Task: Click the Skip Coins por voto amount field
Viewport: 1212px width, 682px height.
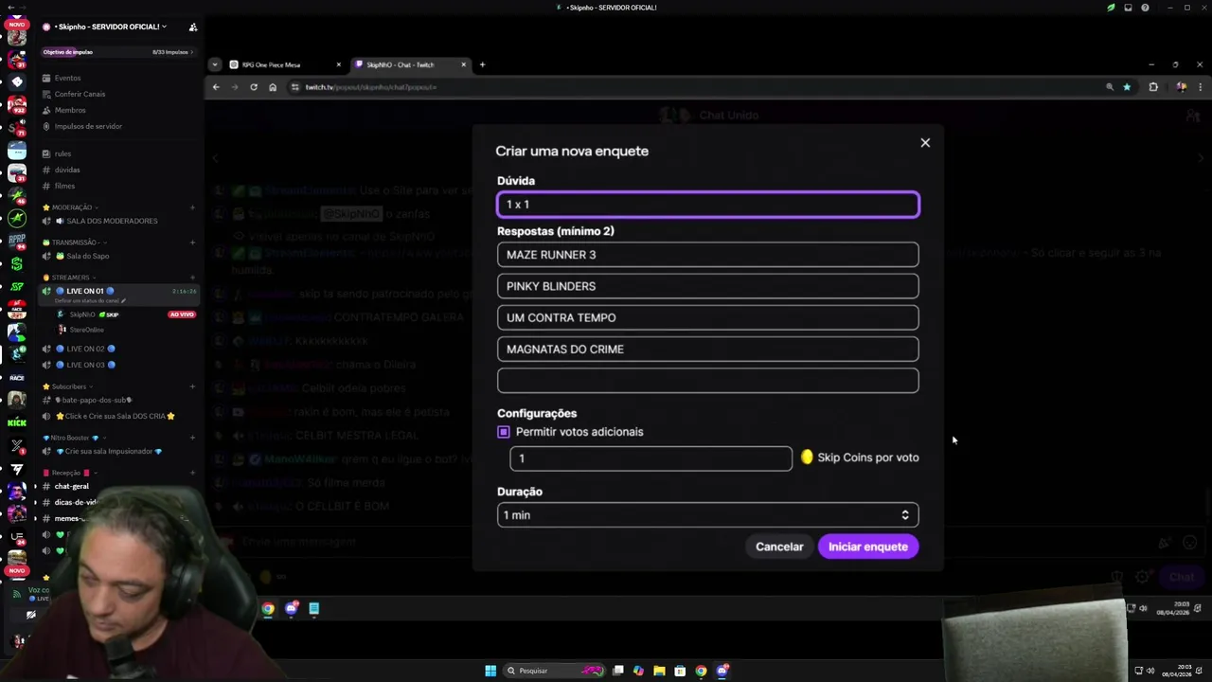Action: tap(651, 458)
